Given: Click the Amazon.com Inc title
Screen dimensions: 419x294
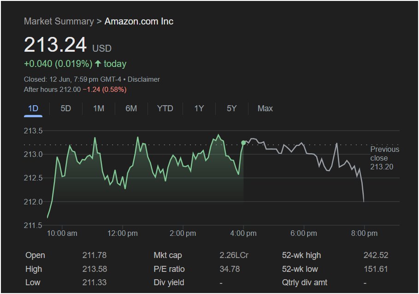Looking at the screenshot, I should (x=139, y=21).
